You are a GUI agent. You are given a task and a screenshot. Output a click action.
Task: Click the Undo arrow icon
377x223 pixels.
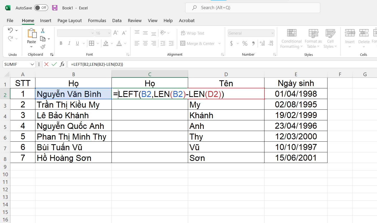(x=10, y=30)
